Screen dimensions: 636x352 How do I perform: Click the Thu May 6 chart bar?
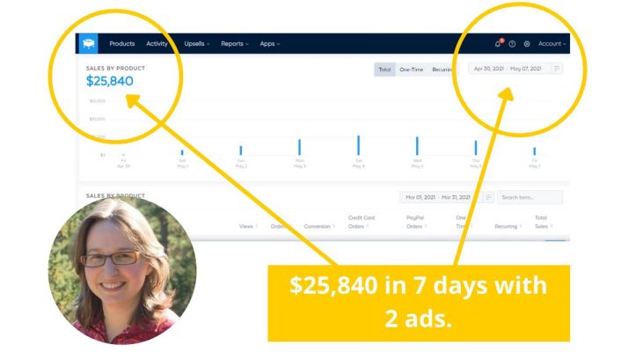476,148
